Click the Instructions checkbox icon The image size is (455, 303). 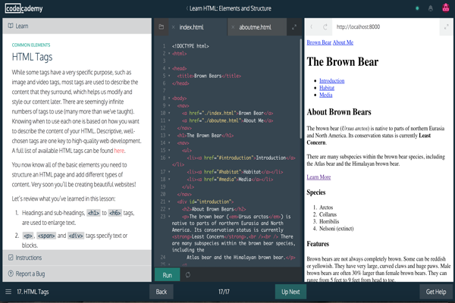tap(11, 258)
